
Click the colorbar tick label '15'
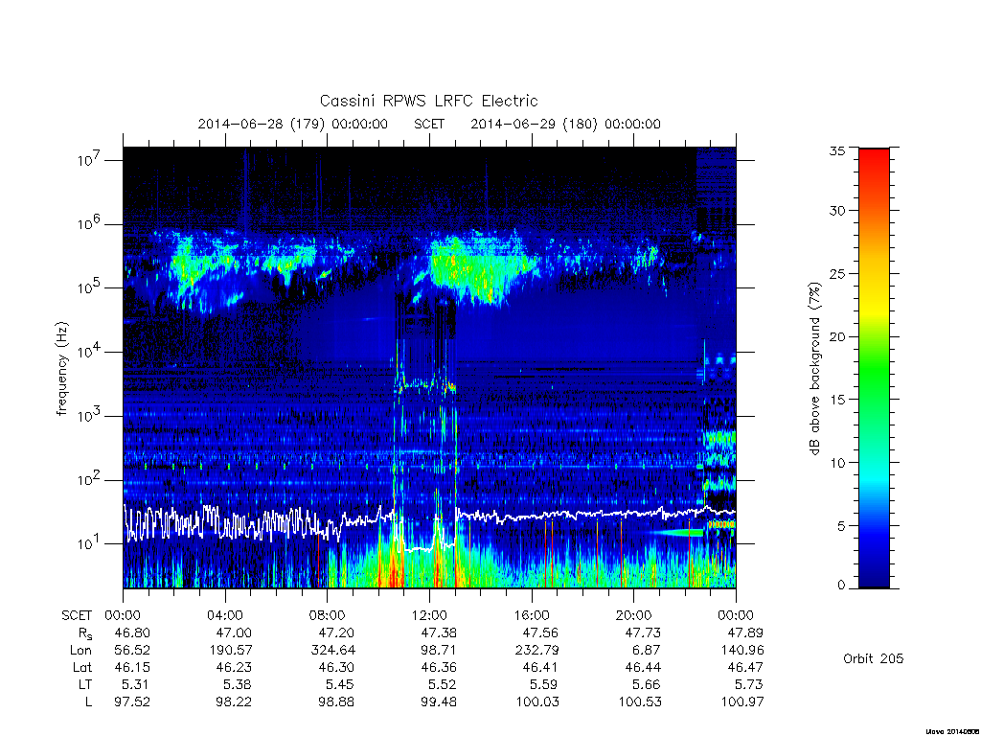point(837,400)
